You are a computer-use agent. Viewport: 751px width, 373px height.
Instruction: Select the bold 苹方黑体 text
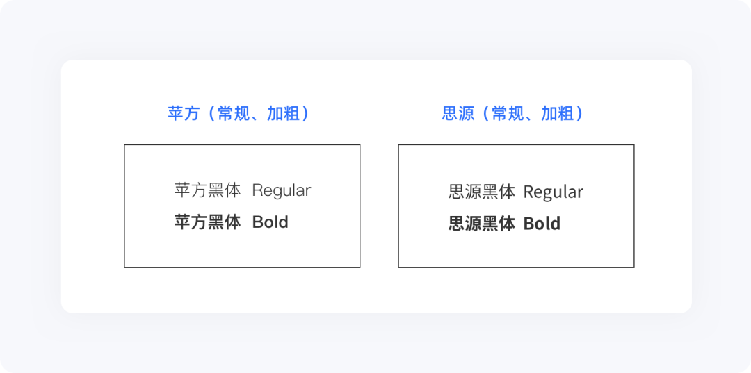pyautogui.click(x=207, y=222)
